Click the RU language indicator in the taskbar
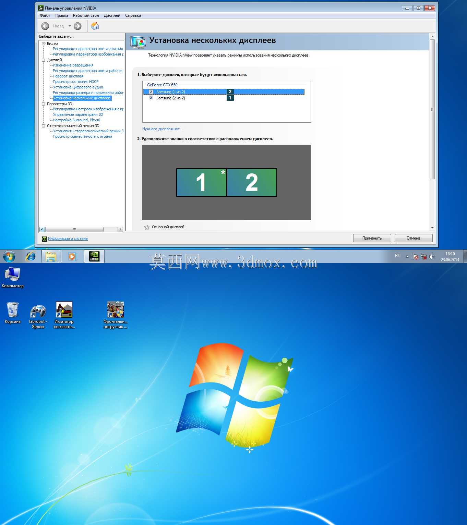 [398, 256]
